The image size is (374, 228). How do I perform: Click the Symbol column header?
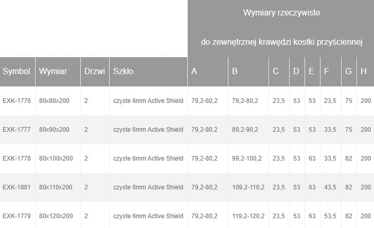click(x=16, y=72)
